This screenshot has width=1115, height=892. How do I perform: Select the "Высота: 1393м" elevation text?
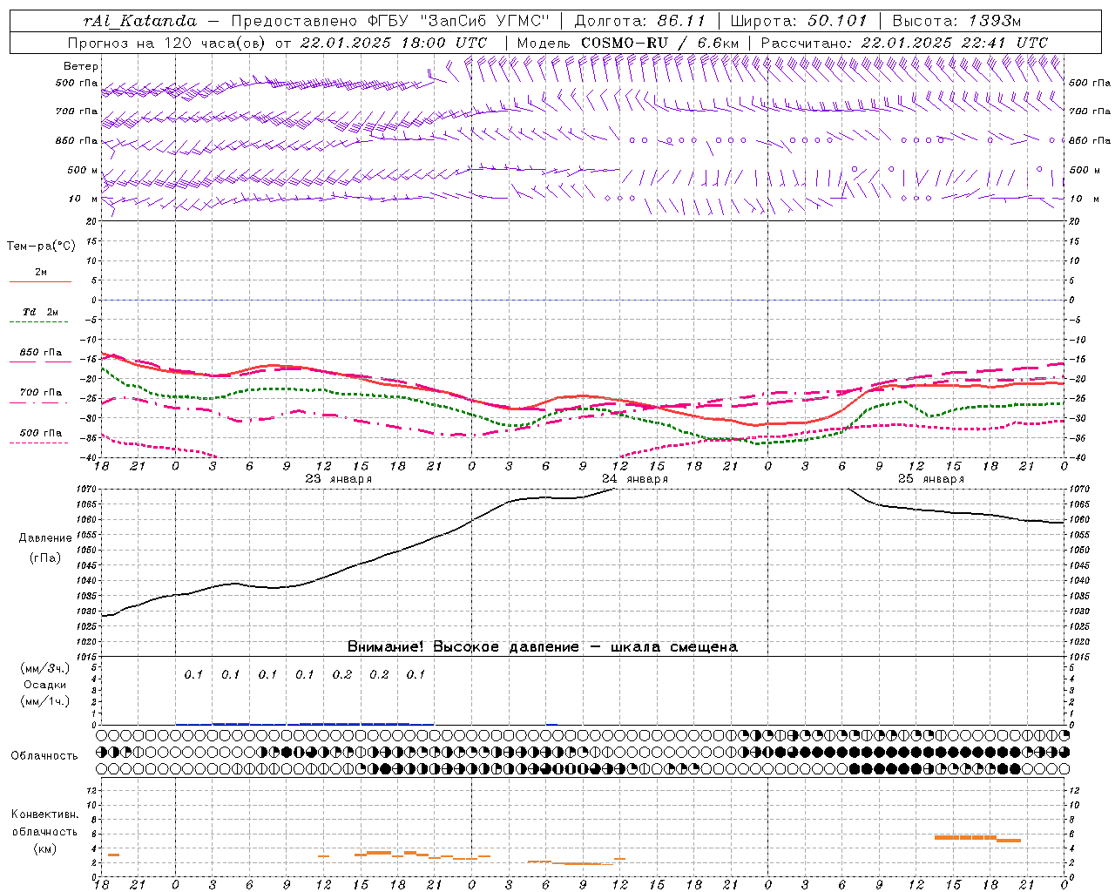[956, 21]
